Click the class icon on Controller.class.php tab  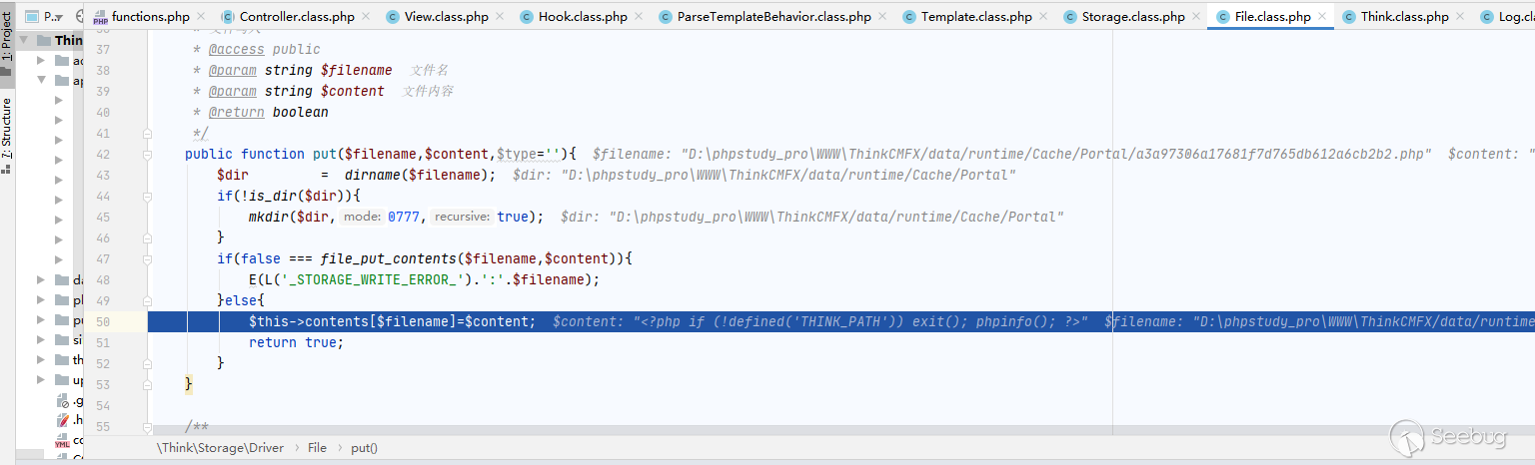click(228, 17)
